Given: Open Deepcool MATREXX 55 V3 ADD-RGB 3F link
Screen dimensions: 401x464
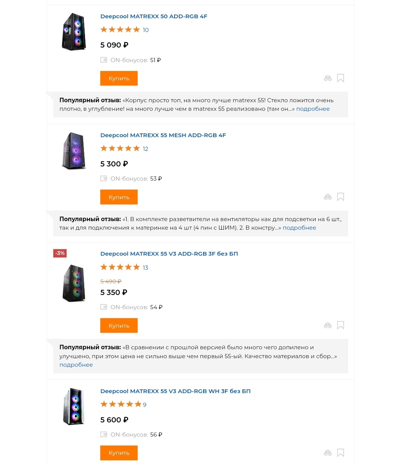Looking at the screenshot, I should coord(169,254).
